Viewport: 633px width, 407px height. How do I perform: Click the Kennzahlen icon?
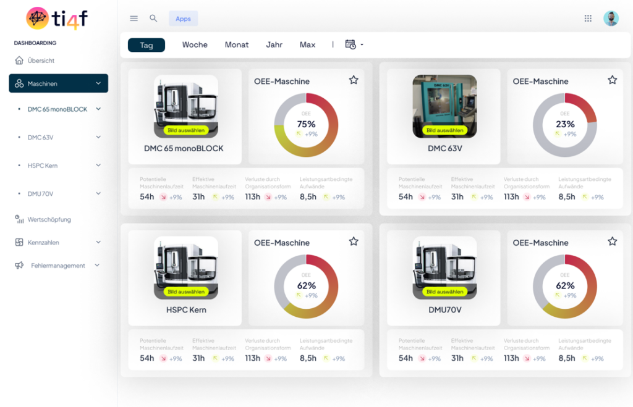coord(19,242)
